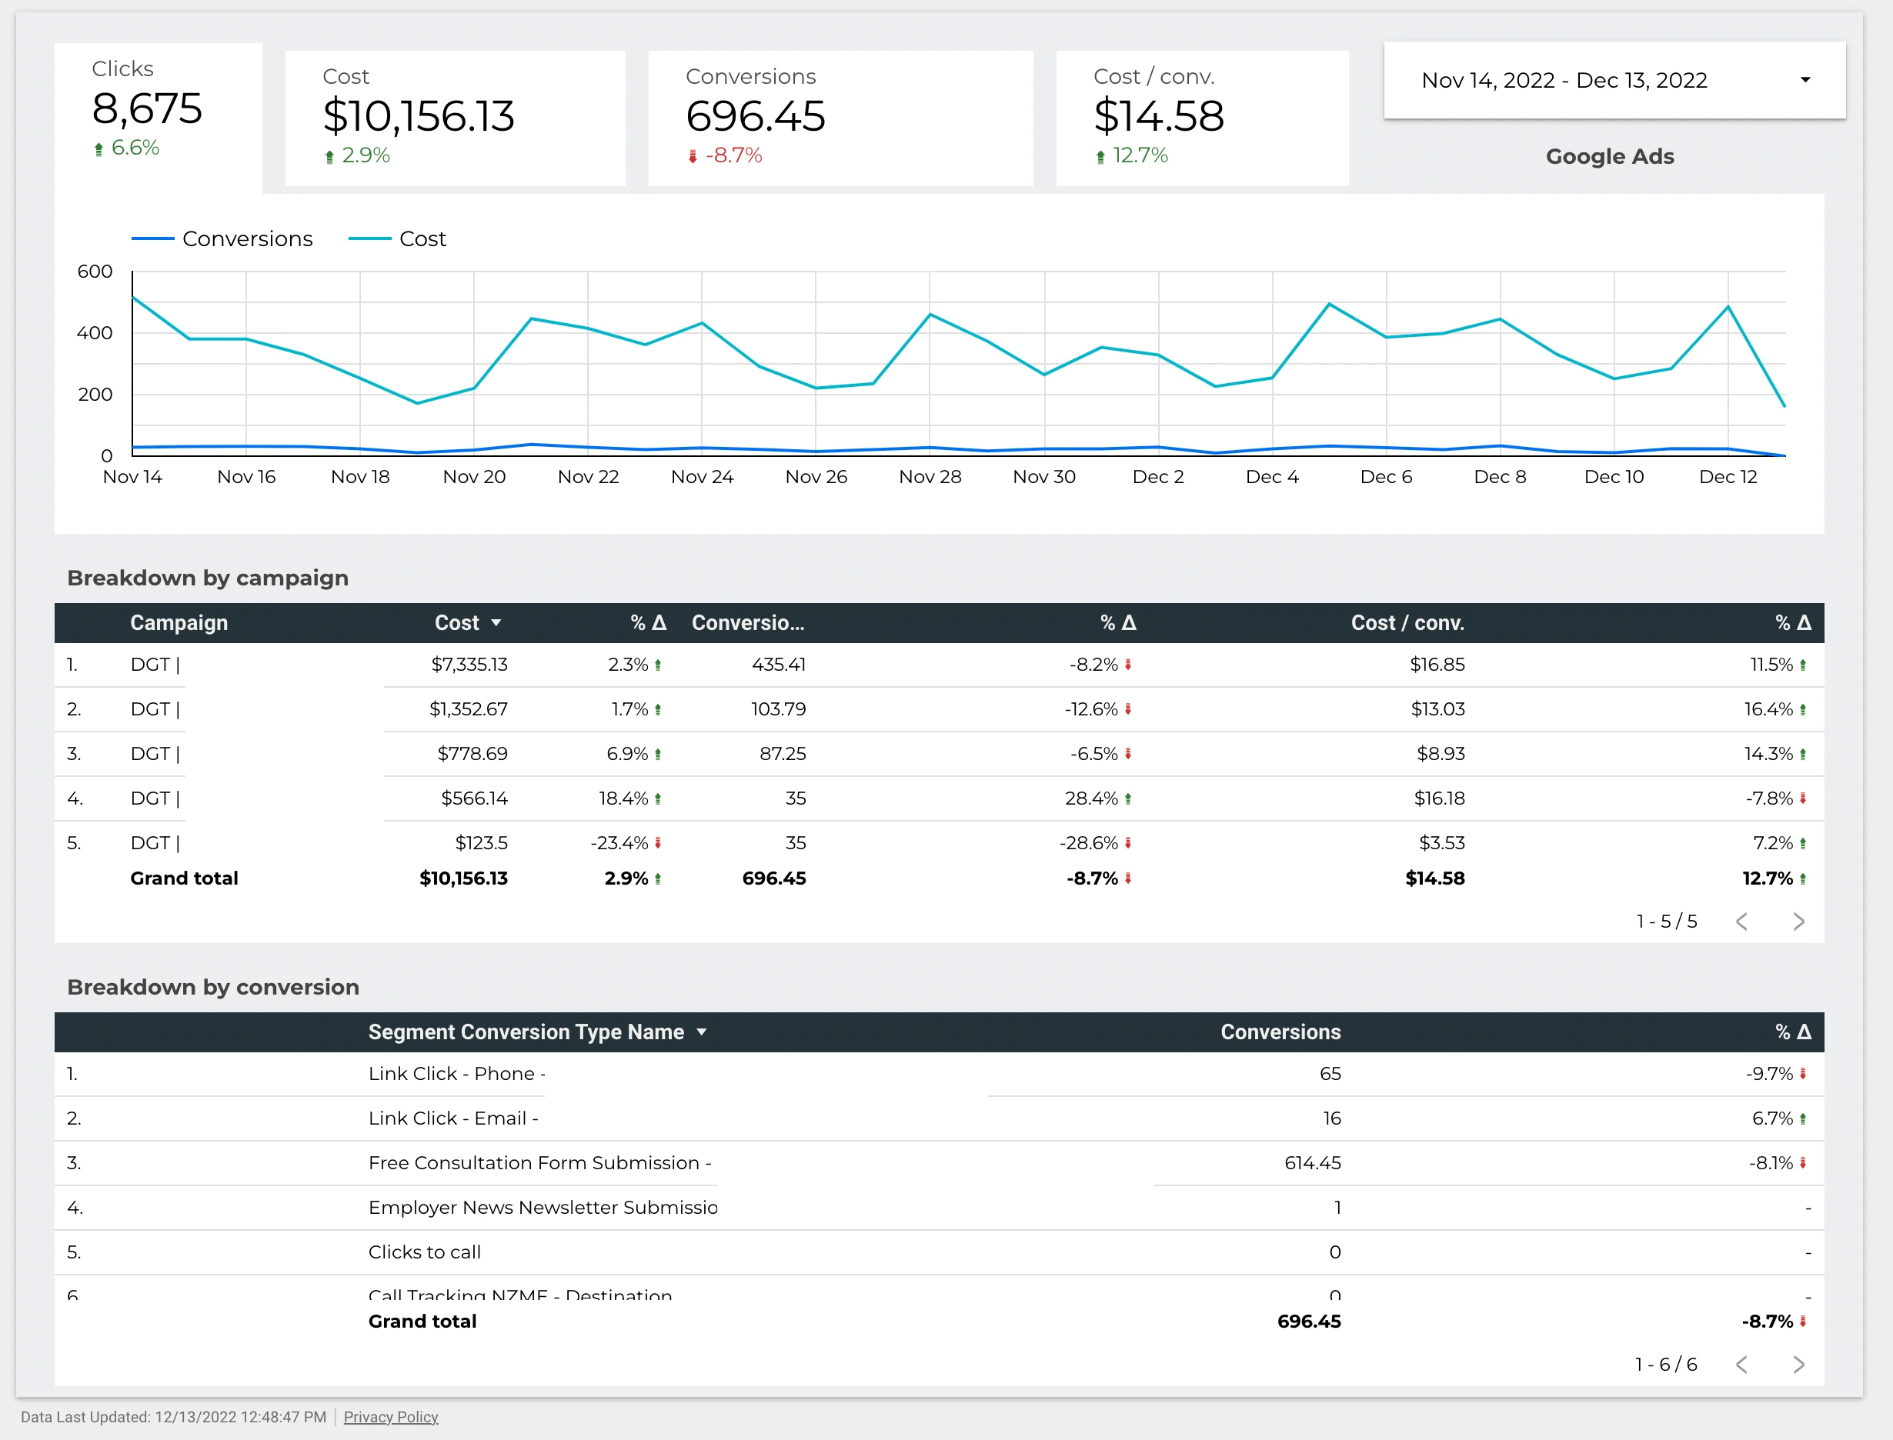Click the green arrow in Cost scorecard

(x=329, y=157)
